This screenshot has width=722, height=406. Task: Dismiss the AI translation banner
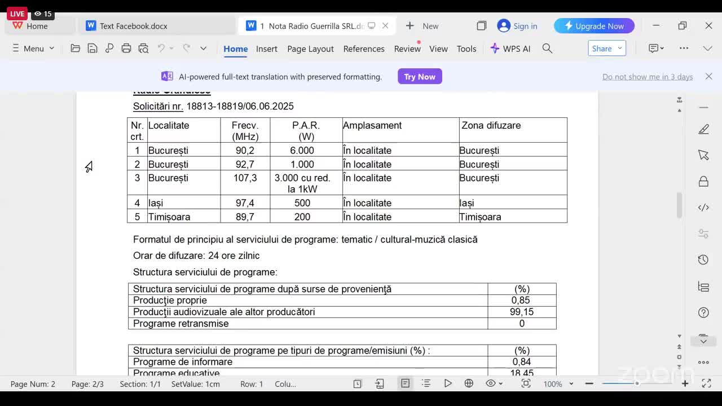click(x=709, y=77)
